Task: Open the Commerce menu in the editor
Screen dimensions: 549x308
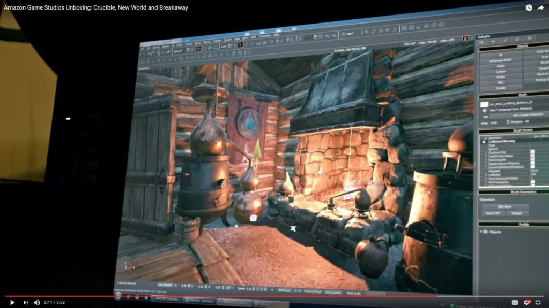Action: pyautogui.click(x=264, y=36)
